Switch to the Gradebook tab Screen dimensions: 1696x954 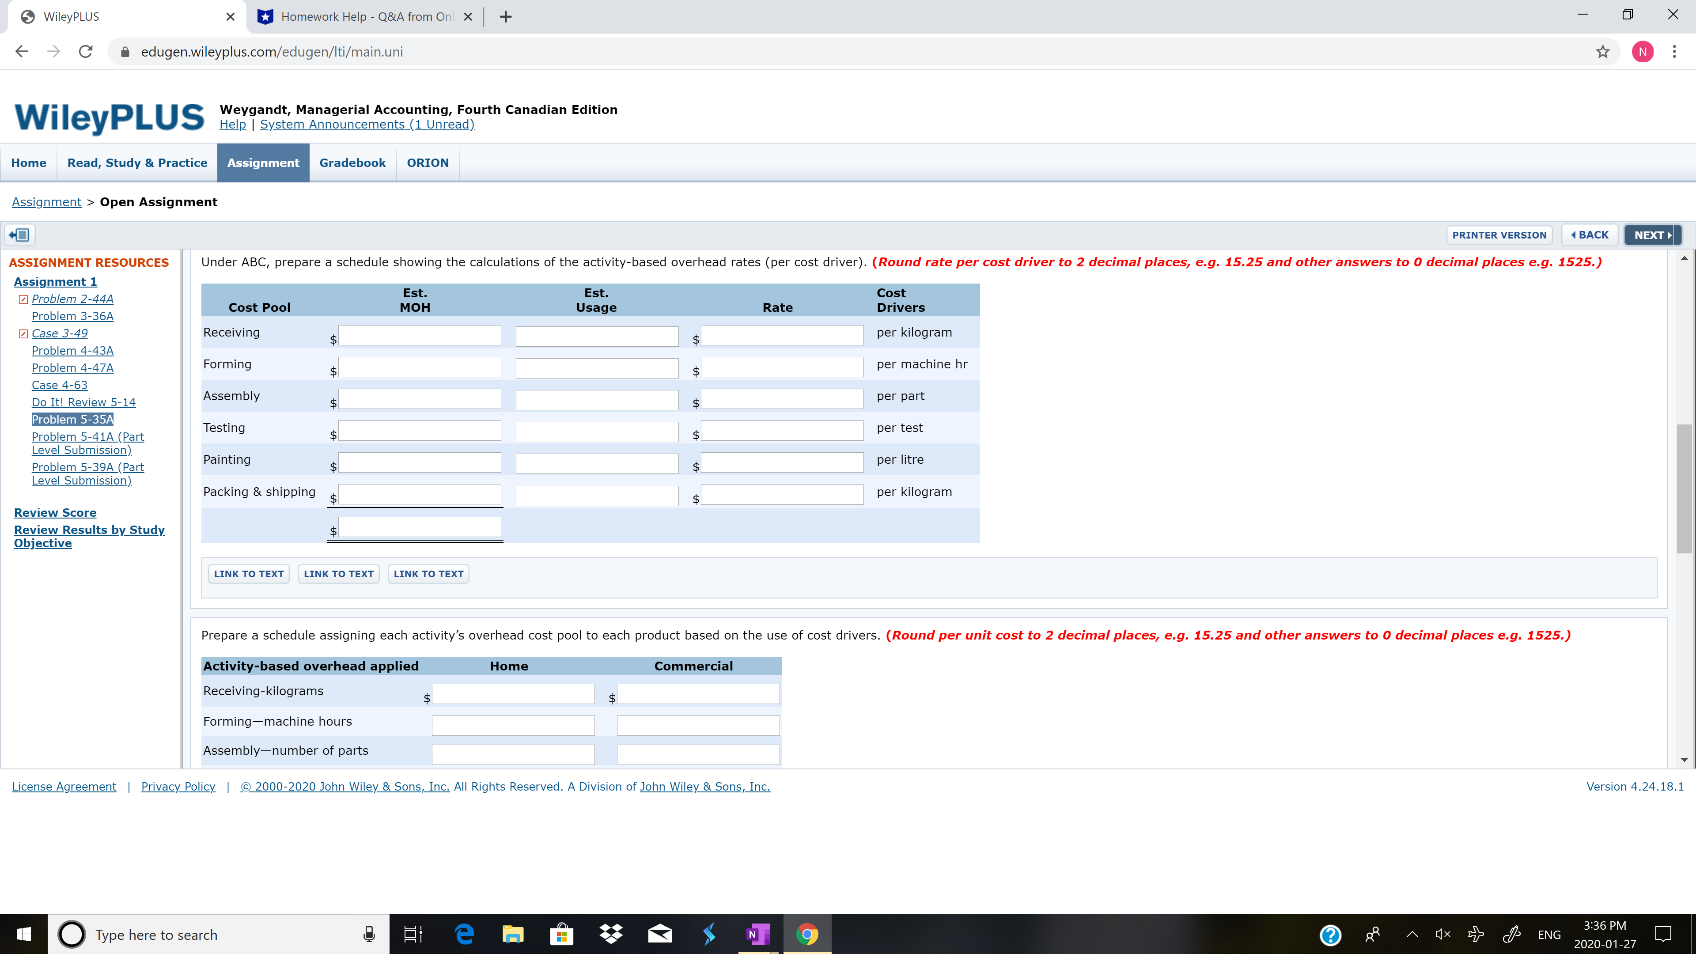(x=352, y=163)
